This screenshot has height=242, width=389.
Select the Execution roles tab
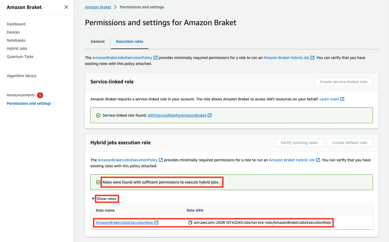point(129,41)
